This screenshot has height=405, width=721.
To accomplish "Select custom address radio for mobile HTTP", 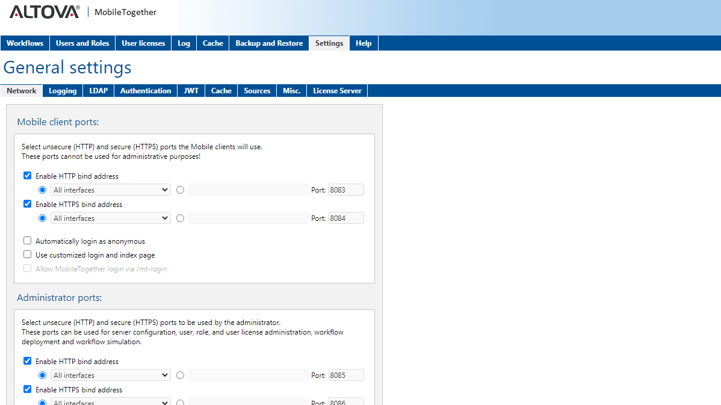I will tap(181, 190).
